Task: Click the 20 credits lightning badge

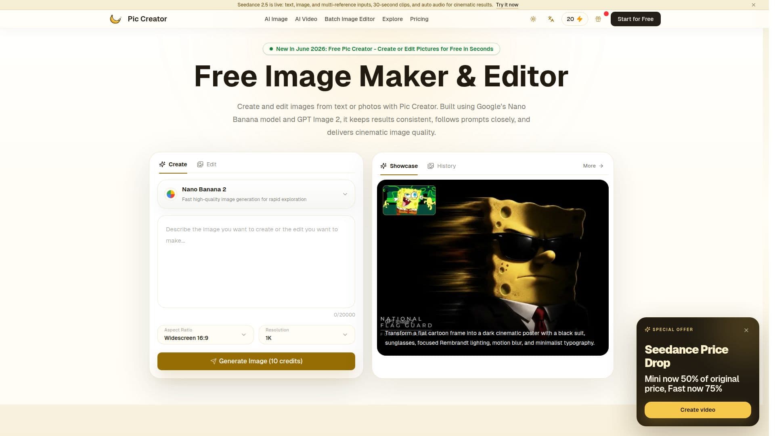Action: pyautogui.click(x=574, y=19)
